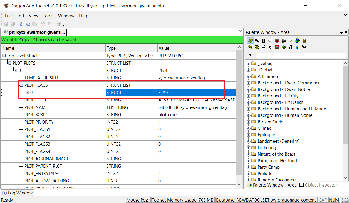Show the Merchant gold coins palette

pos(304,41)
